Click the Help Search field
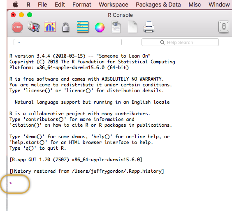The height and width of the screenshot is (211, 232). 180,42
